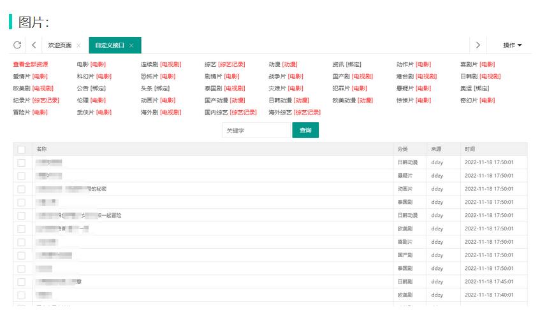Check the select-all checkbox in table header
540x310 pixels.
[22, 149]
